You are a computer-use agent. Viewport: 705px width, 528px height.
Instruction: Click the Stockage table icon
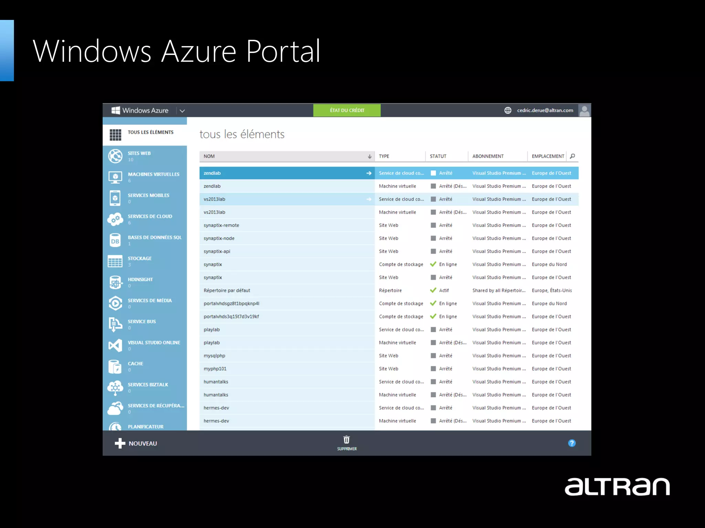[115, 261]
